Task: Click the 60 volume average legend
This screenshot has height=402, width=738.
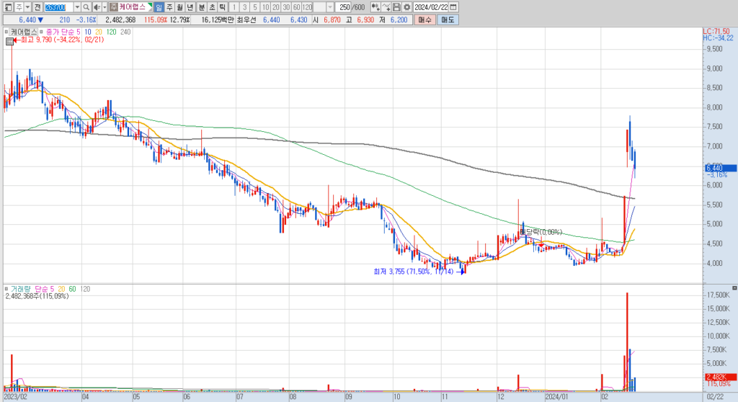Action: tap(73, 289)
